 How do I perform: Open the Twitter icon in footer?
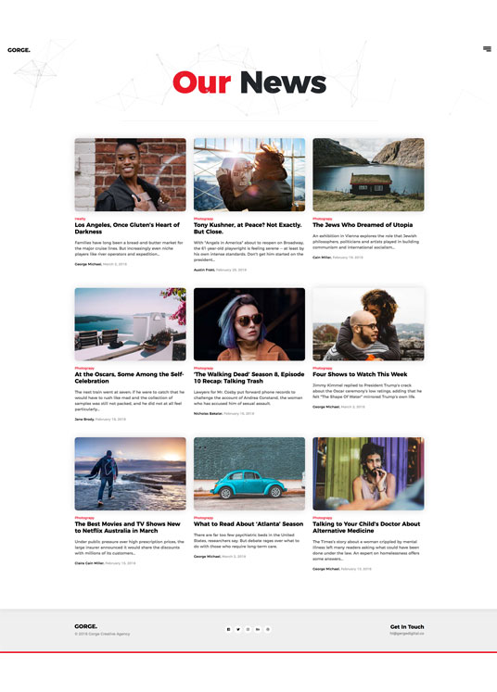coord(238,629)
